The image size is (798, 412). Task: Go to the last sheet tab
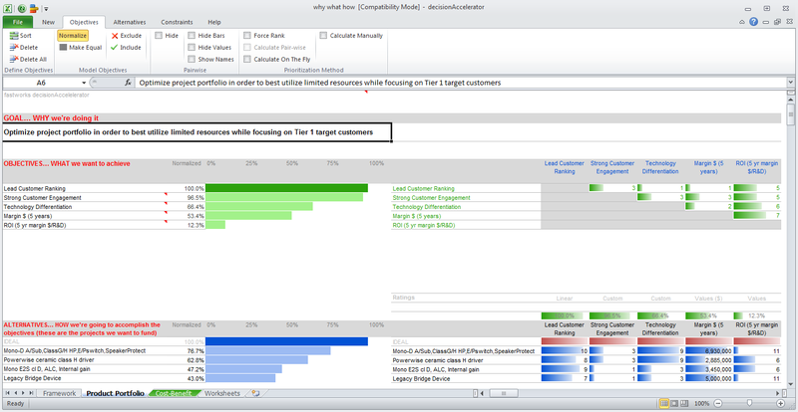(x=31, y=393)
